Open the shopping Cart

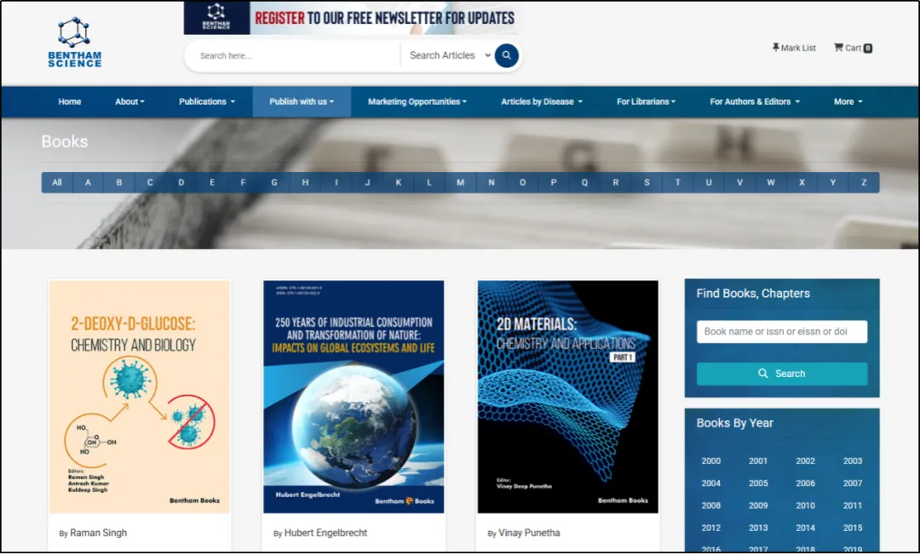(853, 48)
